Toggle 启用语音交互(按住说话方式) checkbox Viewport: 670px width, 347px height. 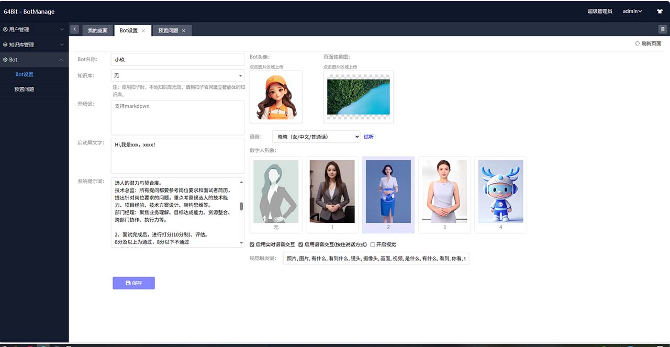pos(301,244)
